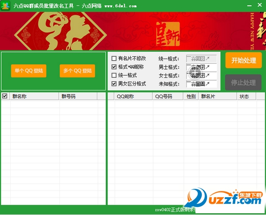Click the QQ昵称 column header

click(x=133, y=96)
